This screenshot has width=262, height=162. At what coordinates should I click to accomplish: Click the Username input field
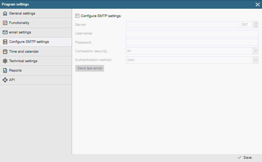(192, 33)
